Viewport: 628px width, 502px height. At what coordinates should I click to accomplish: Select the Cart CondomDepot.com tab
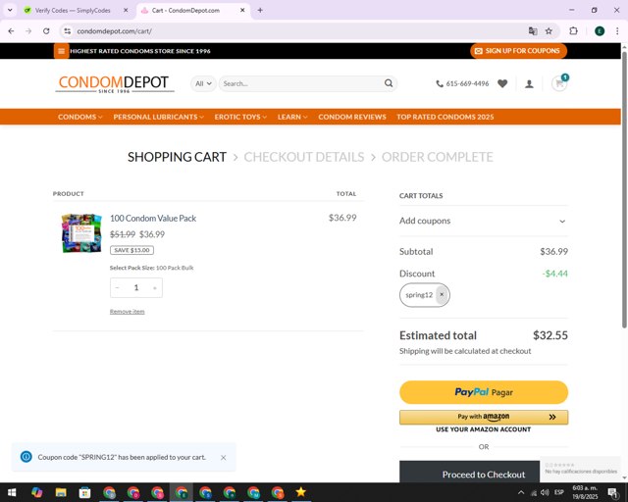click(x=185, y=11)
